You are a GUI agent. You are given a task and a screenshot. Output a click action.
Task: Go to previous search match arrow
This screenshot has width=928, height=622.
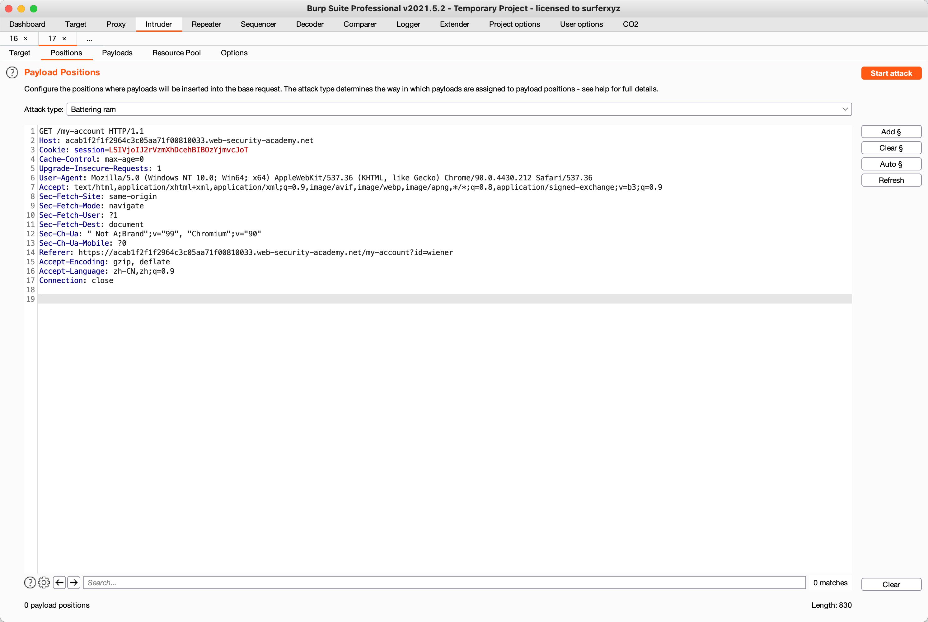pos(59,582)
